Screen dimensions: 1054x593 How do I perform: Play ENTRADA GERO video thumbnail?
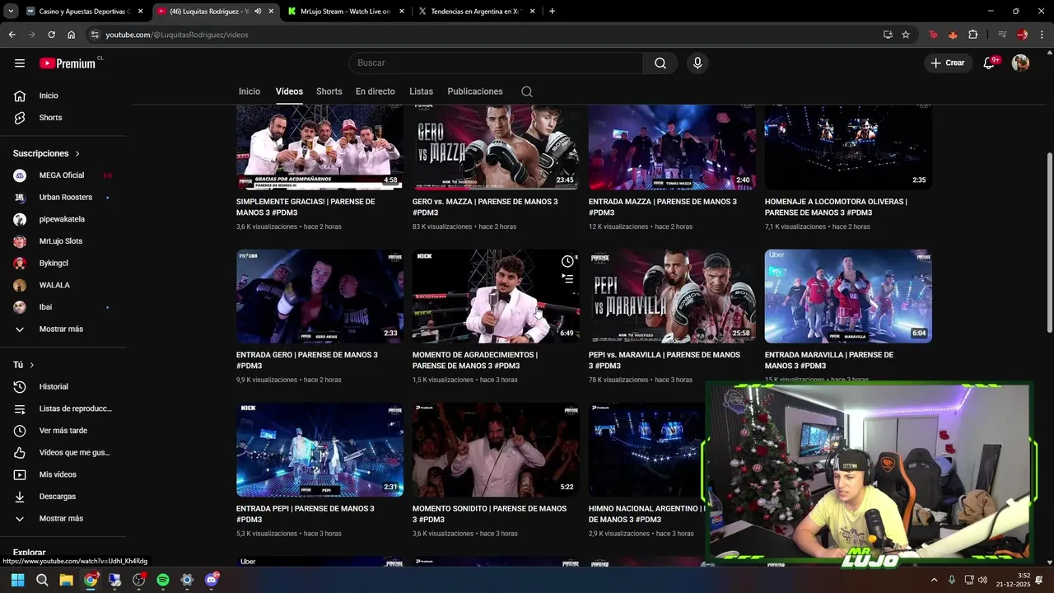tap(319, 296)
